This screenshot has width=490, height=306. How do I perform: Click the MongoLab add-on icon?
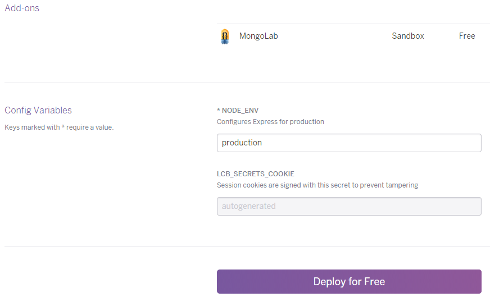pyautogui.click(x=225, y=36)
